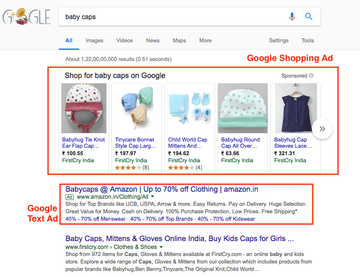Switch to the Videos tab
The image size is (360, 278).
[124, 41]
